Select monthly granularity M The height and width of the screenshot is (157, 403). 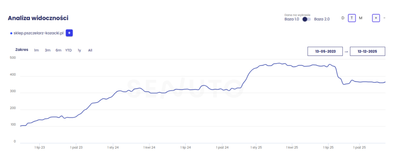[361, 18]
